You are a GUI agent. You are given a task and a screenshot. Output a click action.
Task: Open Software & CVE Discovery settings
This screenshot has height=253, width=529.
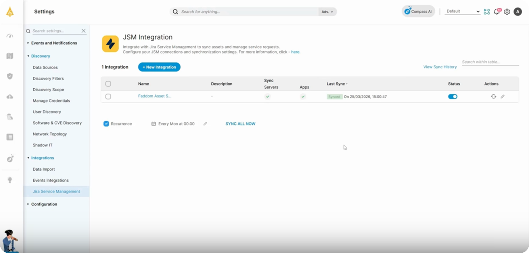tap(57, 123)
